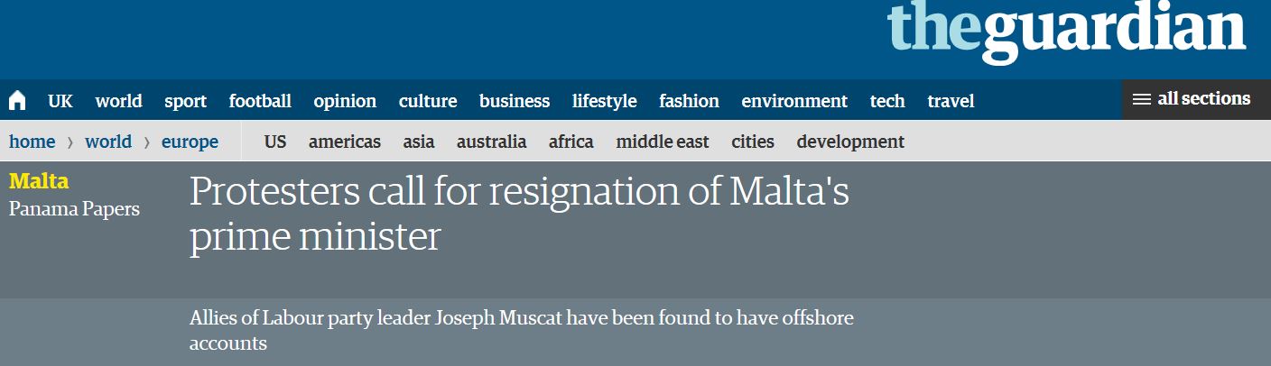The image size is (1271, 366).
Task: Open the middle east subsection
Action: 663,142
